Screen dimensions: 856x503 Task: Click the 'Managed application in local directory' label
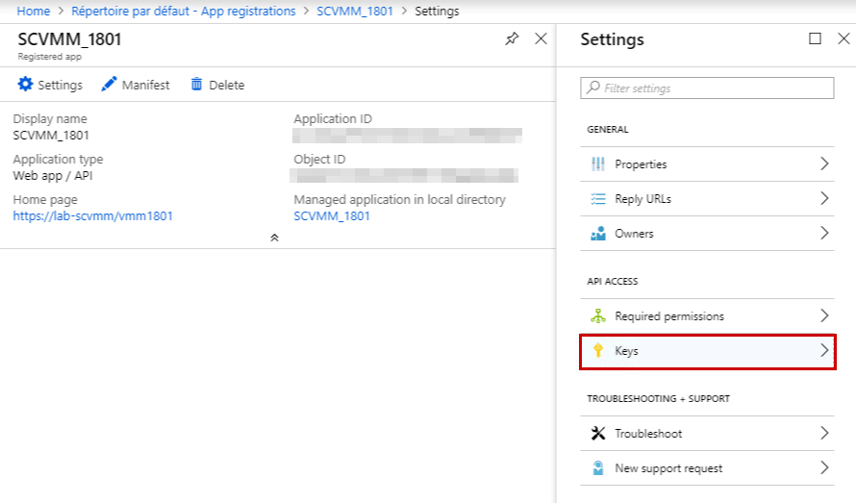click(x=399, y=199)
